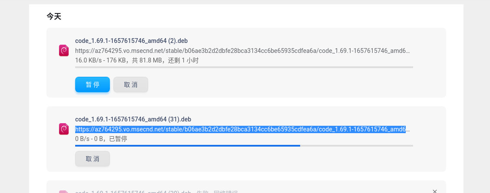Remove the failed (30).deb download entry
Image resolution: width=490 pixels, height=193 pixels.
pyautogui.click(x=435, y=191)
